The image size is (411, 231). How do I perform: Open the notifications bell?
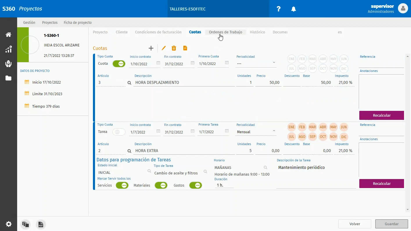(294, 9)
